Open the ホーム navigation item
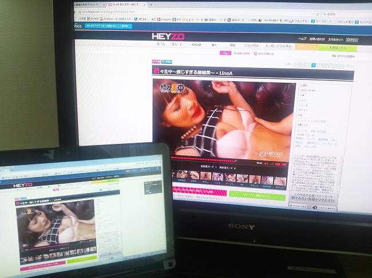The image size is (372, 278). [x=161, y=44]
